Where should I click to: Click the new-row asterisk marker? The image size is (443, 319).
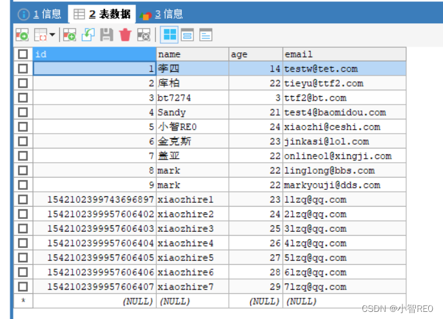[x=23, y=301]
